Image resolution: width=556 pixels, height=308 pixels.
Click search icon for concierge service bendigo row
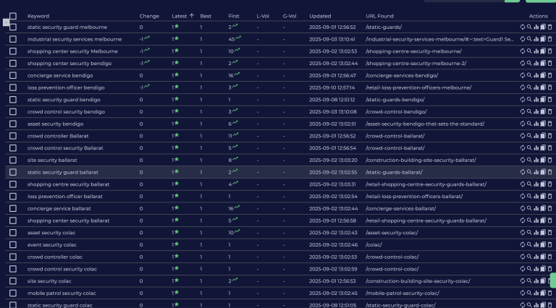(529, 75)
